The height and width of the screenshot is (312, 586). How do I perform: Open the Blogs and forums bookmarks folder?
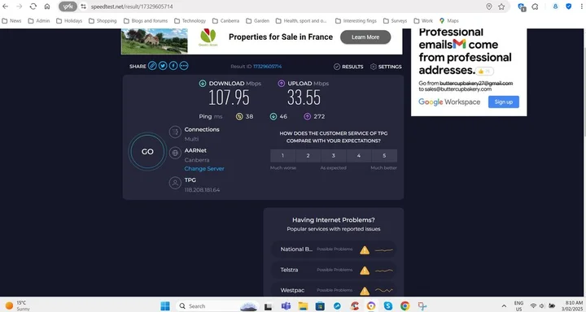point(146,21)
